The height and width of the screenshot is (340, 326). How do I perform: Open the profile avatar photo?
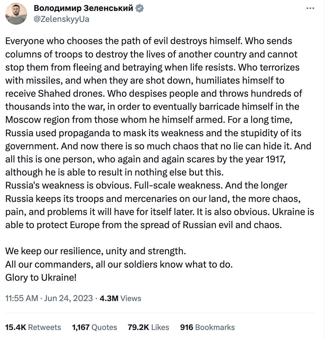click(16, 14)
